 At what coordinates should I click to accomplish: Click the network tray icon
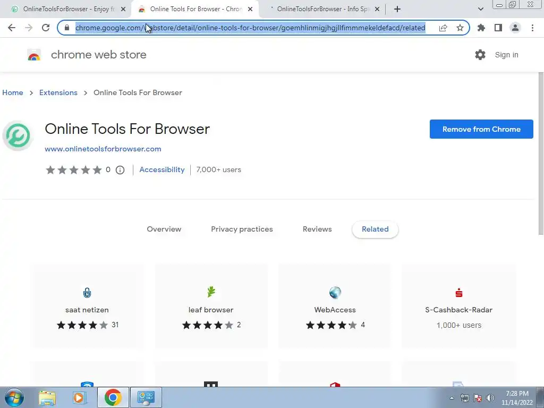[464, 398]
